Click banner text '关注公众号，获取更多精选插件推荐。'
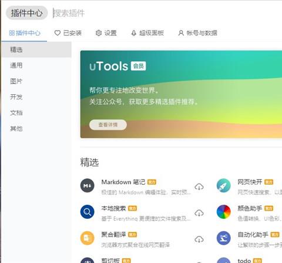Image resolution: width=282 pixels, height=263 pixels. click(x=144, y=102)
